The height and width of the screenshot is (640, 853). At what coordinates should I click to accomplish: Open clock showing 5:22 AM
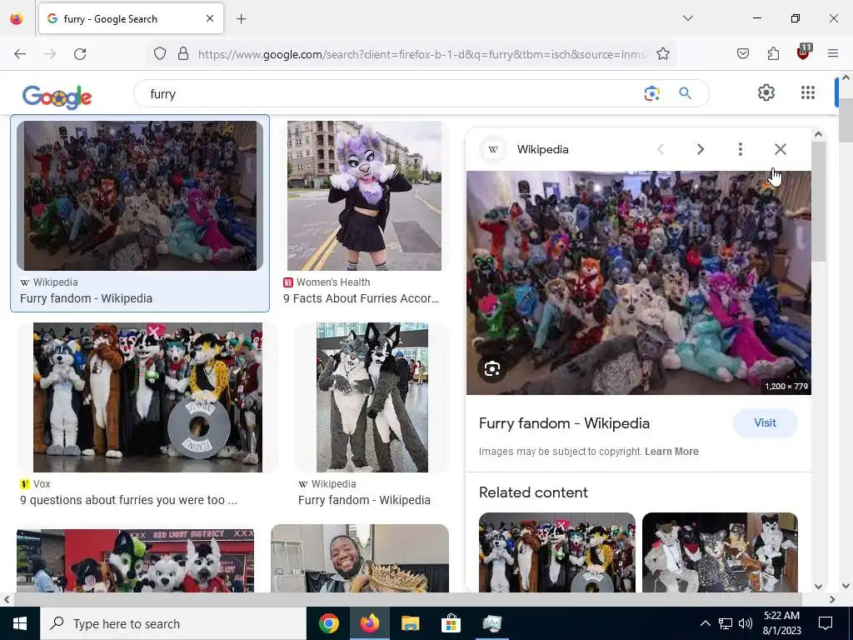coord(781,623)
